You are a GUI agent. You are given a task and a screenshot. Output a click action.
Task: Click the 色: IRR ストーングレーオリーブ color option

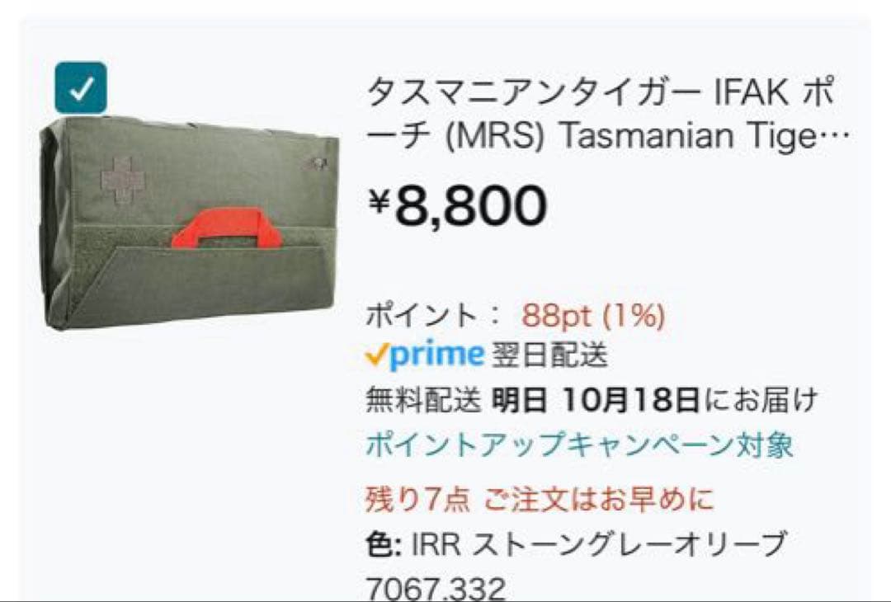576,543
